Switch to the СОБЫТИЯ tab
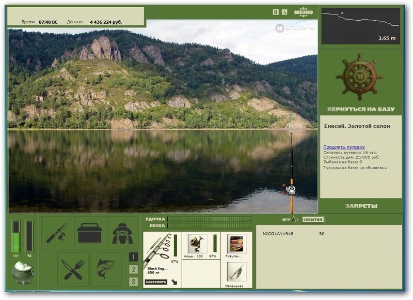This screenshot has height=300, width=413. [x=313, y=219]
